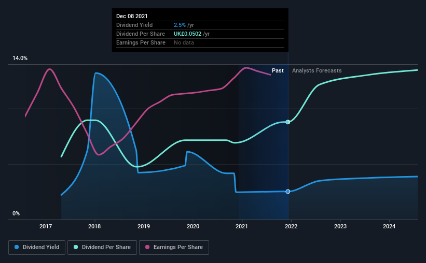This screenshot has width=426, height=263.
Task: Click the 2.5% dividend yield value
Action: (180, 25)
